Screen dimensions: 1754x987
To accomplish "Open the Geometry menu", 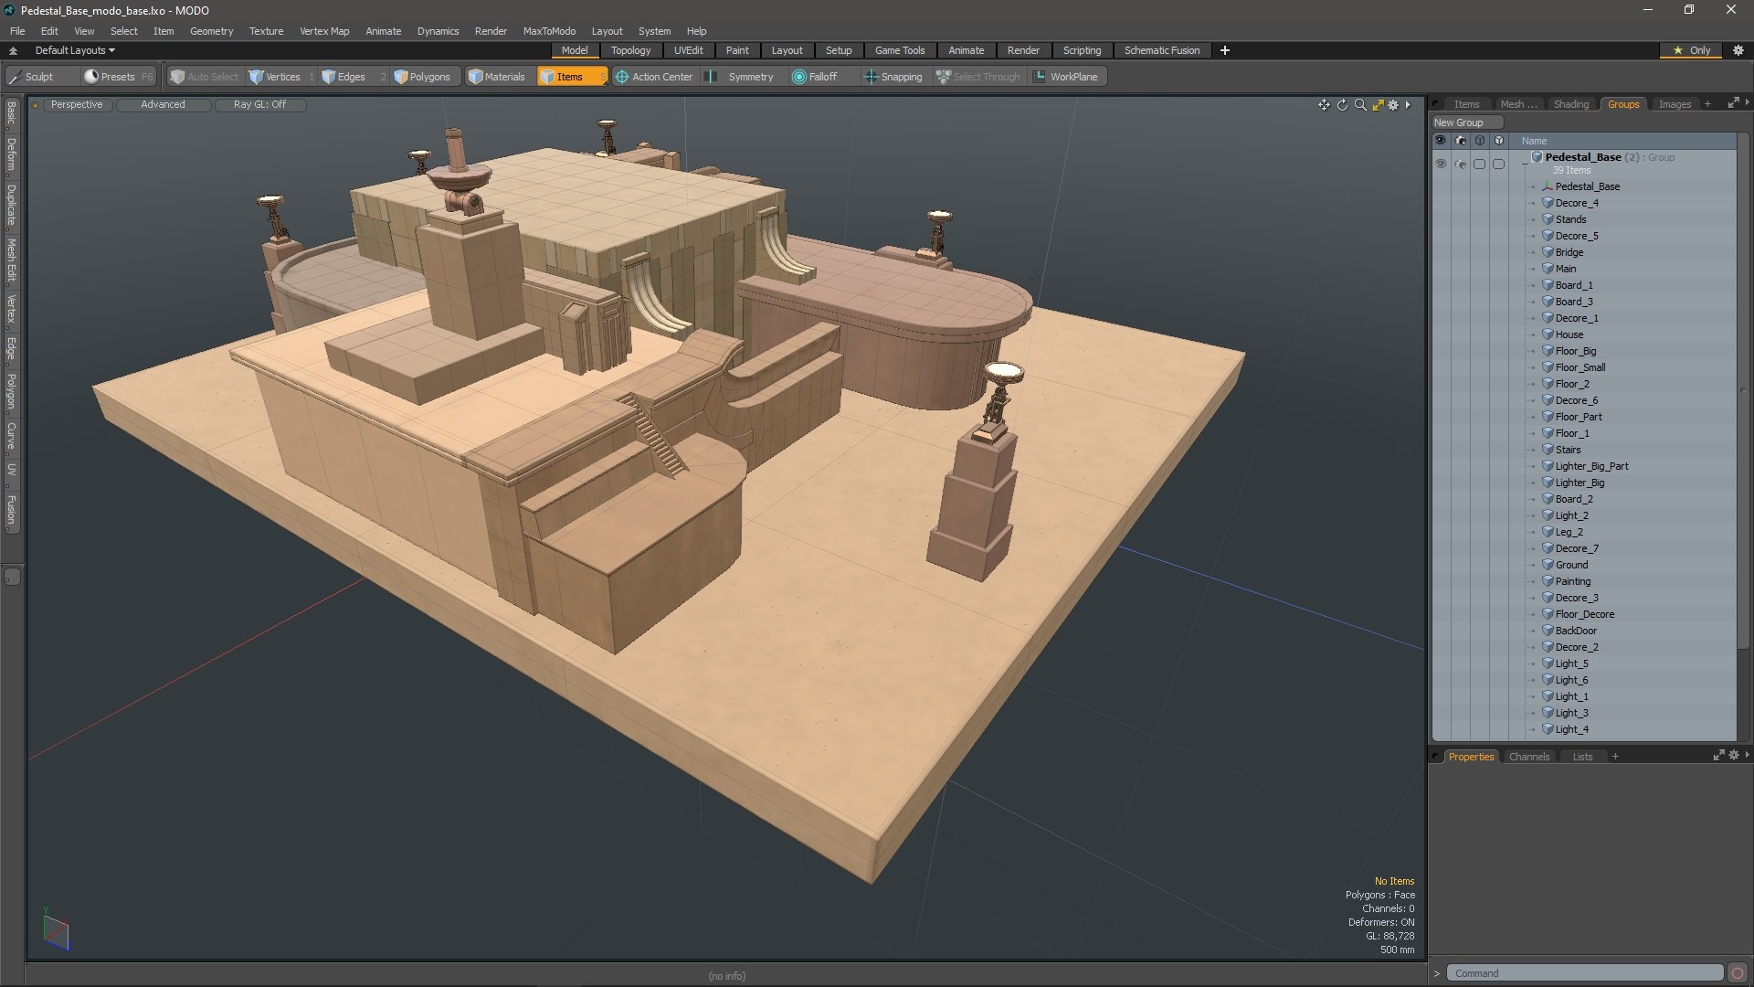I will pos(211,31).
